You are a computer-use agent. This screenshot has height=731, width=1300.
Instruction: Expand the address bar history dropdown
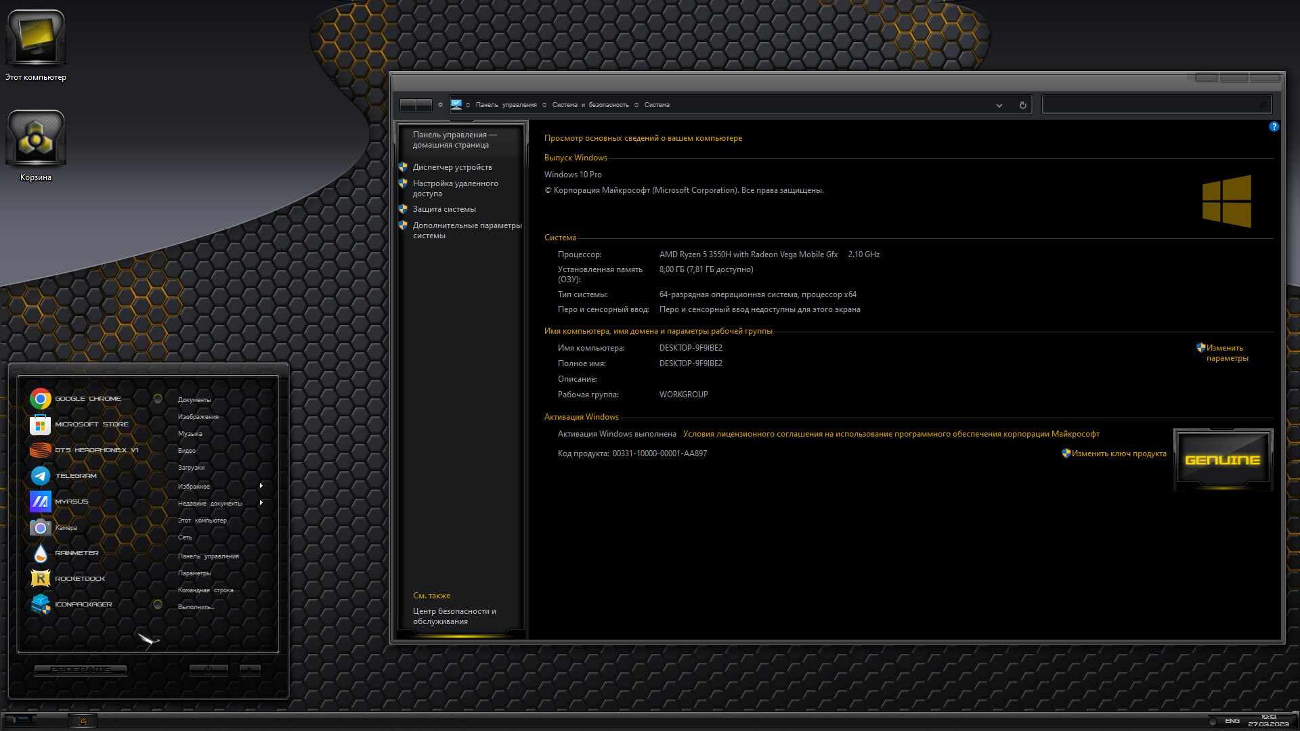tap(999, 105)
